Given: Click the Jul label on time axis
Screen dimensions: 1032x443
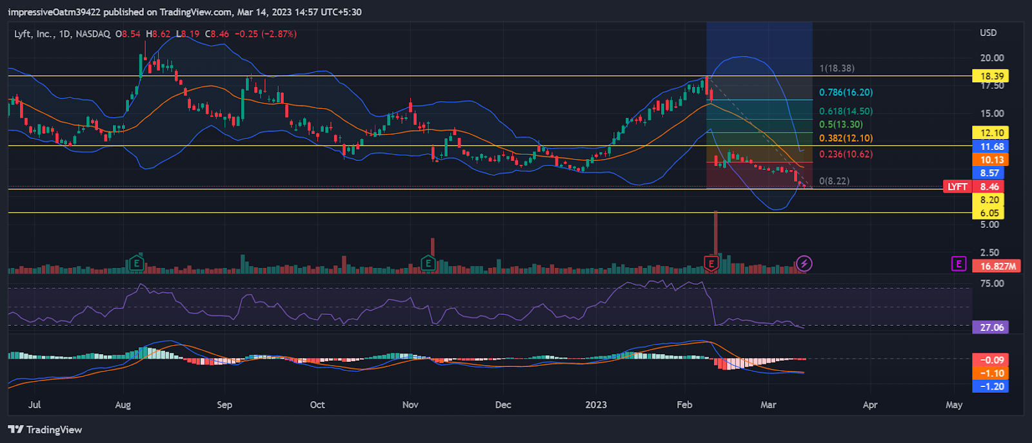Looking at the screenshot, I should [x=35, y=404].
